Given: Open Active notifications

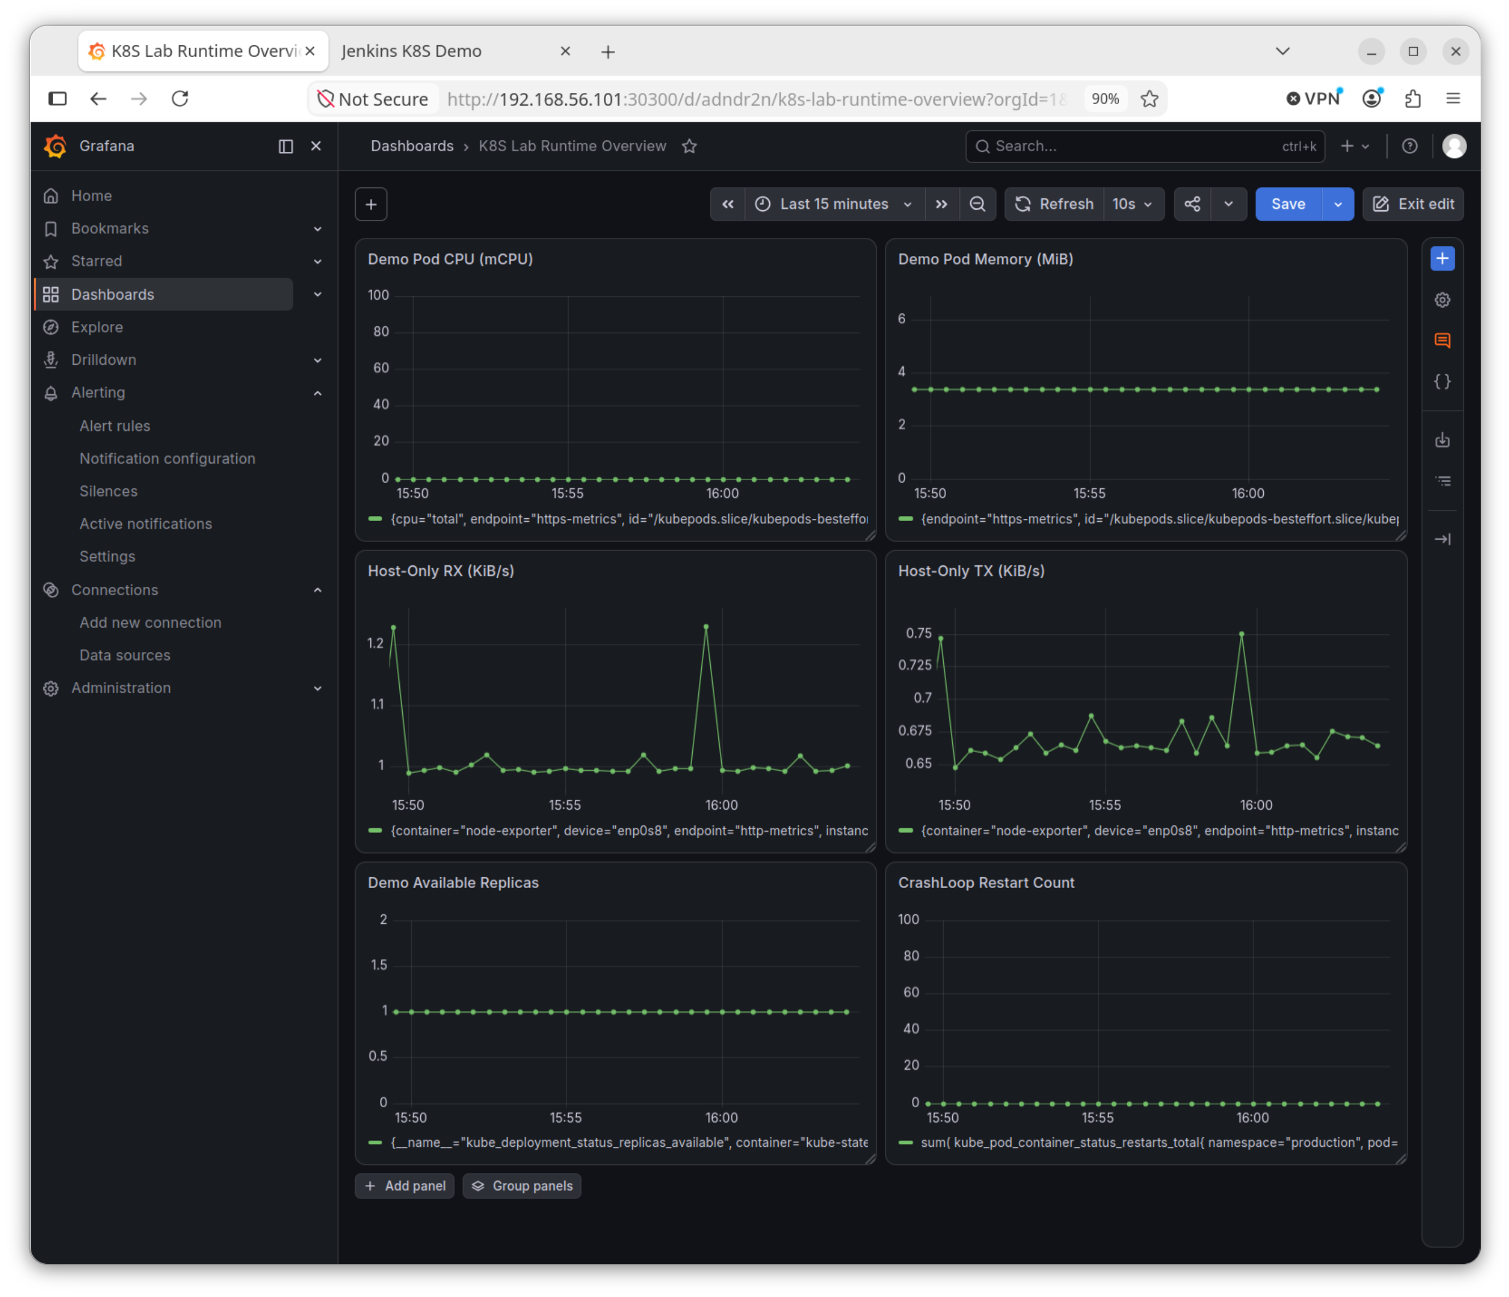Looking at the screenshot, I should 146,524.
